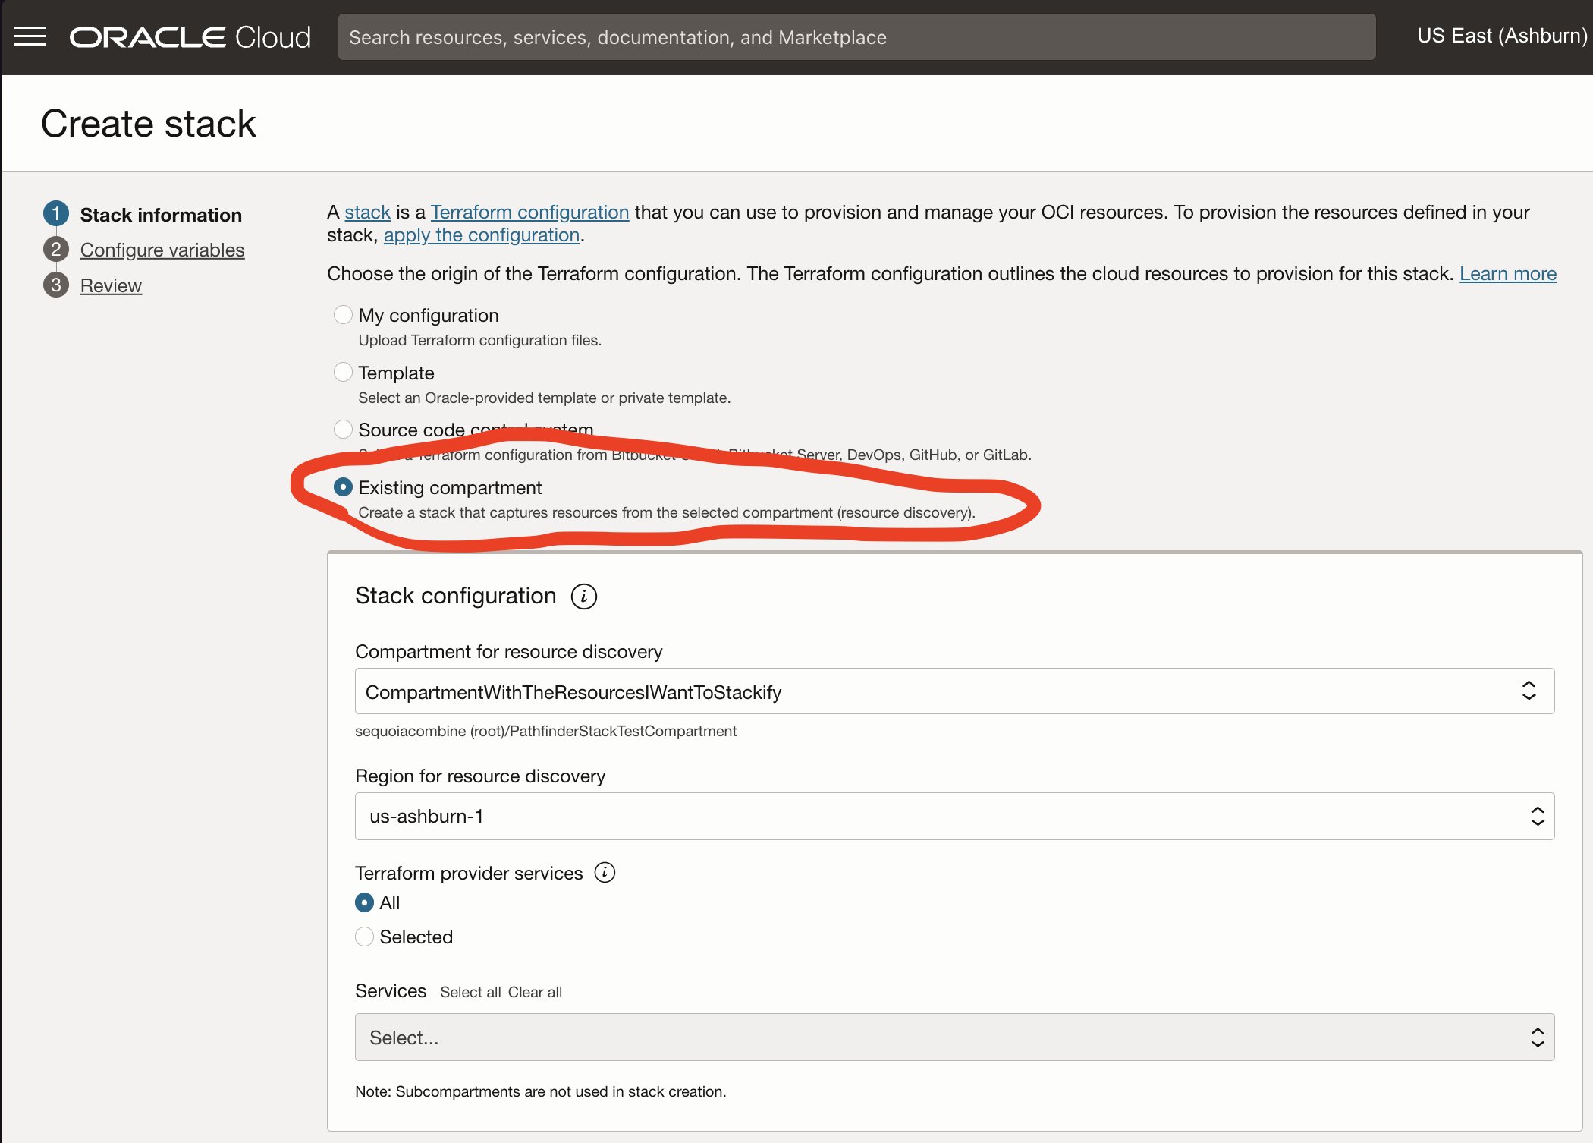Click Clear all services
This screenshot has height=1143, width=1593.
coord(535,992)
